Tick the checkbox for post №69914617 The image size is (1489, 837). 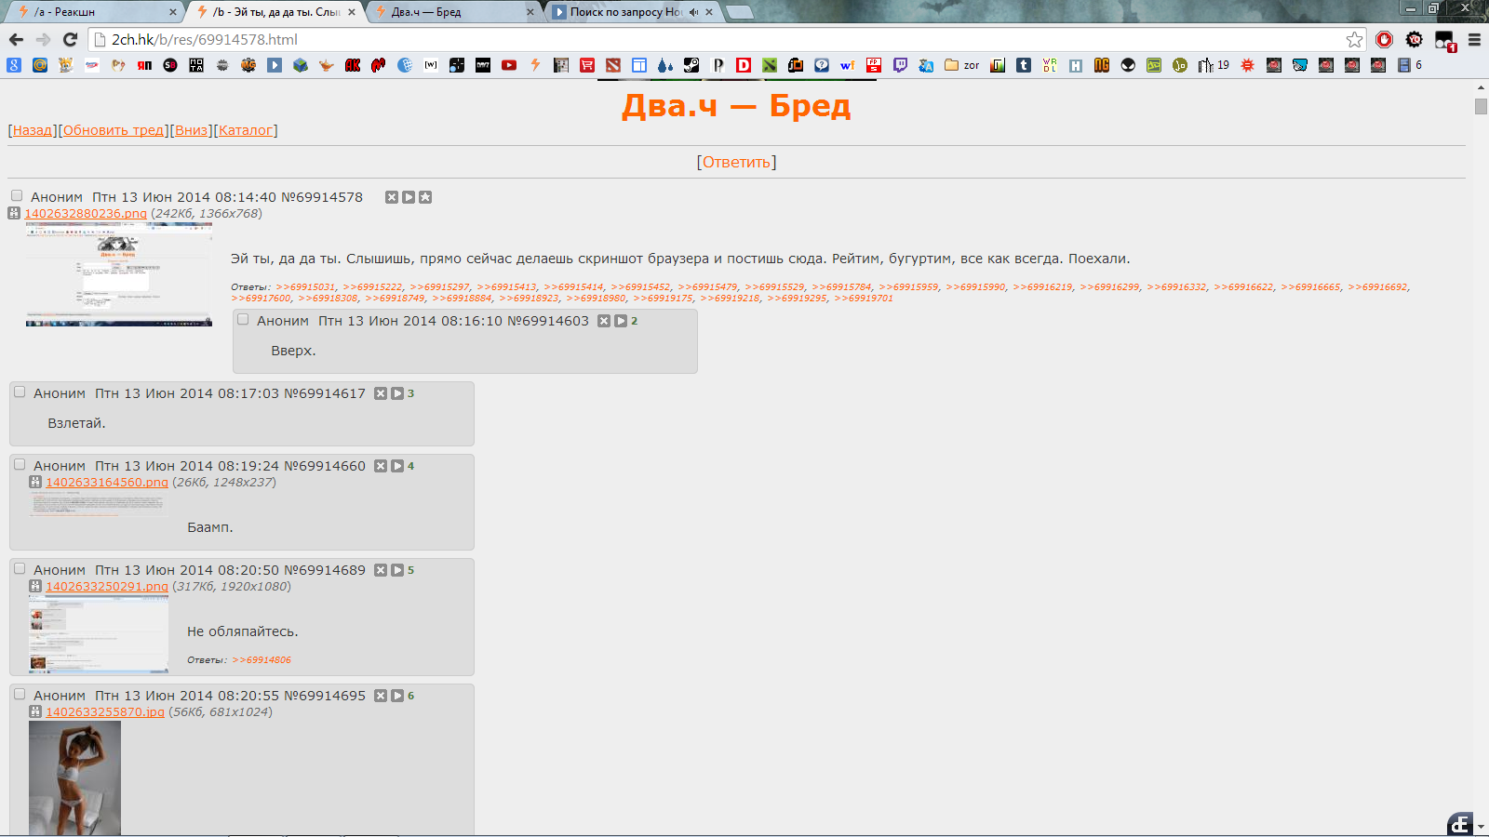20,392
